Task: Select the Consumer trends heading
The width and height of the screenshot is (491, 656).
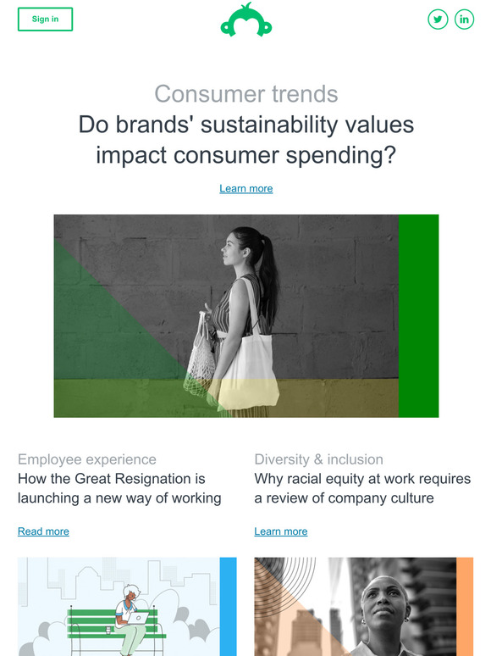Action: [246, 94]
